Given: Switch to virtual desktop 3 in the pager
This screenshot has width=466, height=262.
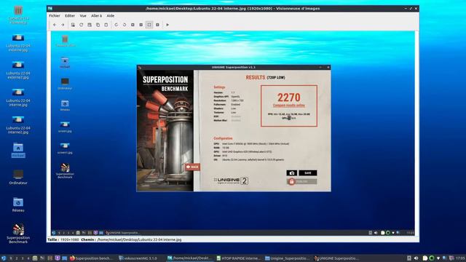Looking at the screenshot, I should tap(23, 258).
